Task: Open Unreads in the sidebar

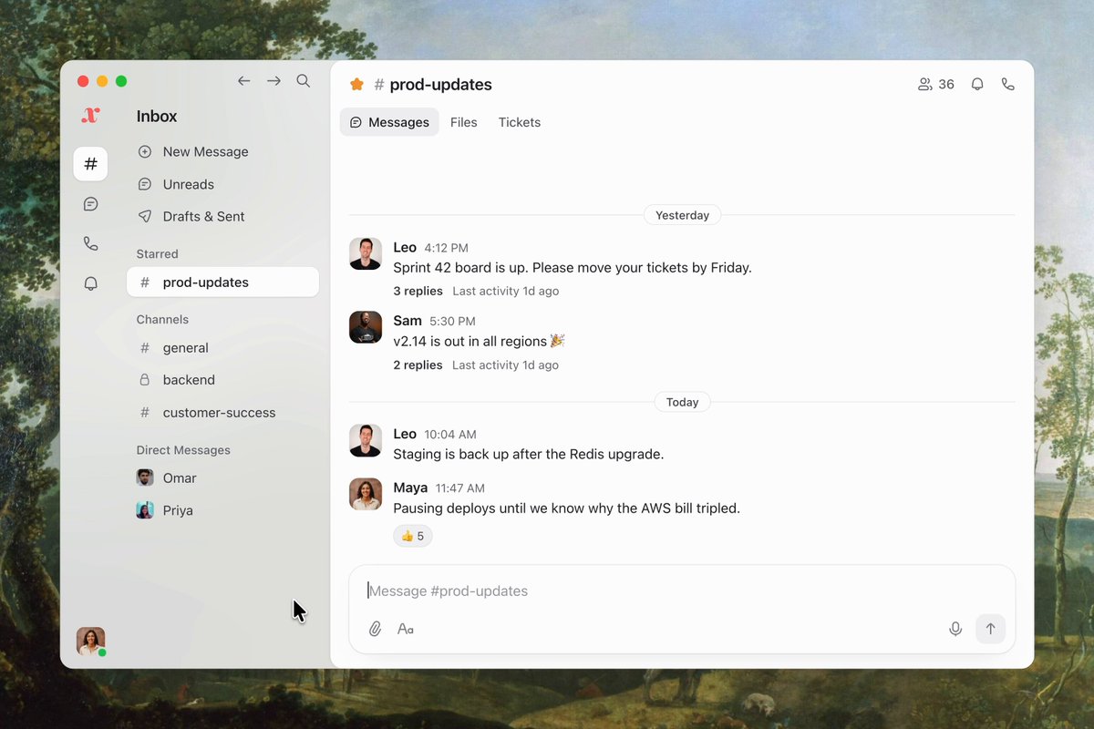Action: 222,184
